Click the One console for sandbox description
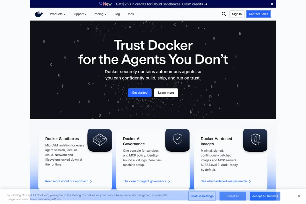Screen dimensions: 306x204 (142, 158)
